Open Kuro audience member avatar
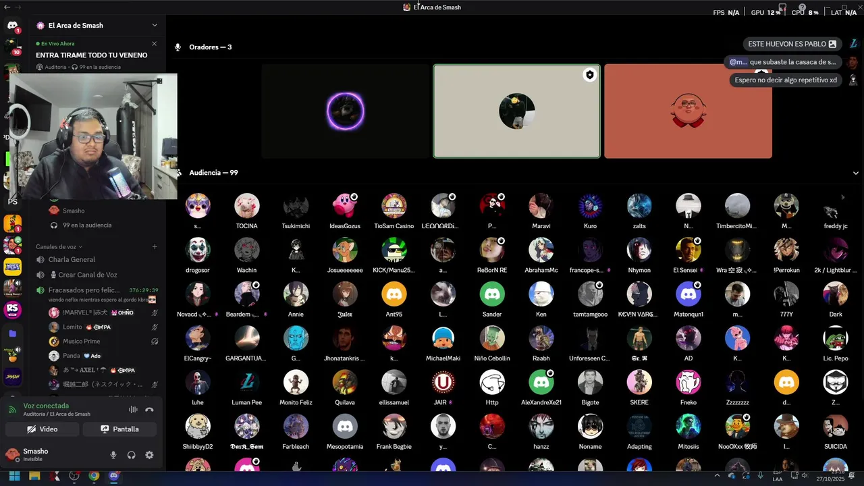 [x=590, y=206]
